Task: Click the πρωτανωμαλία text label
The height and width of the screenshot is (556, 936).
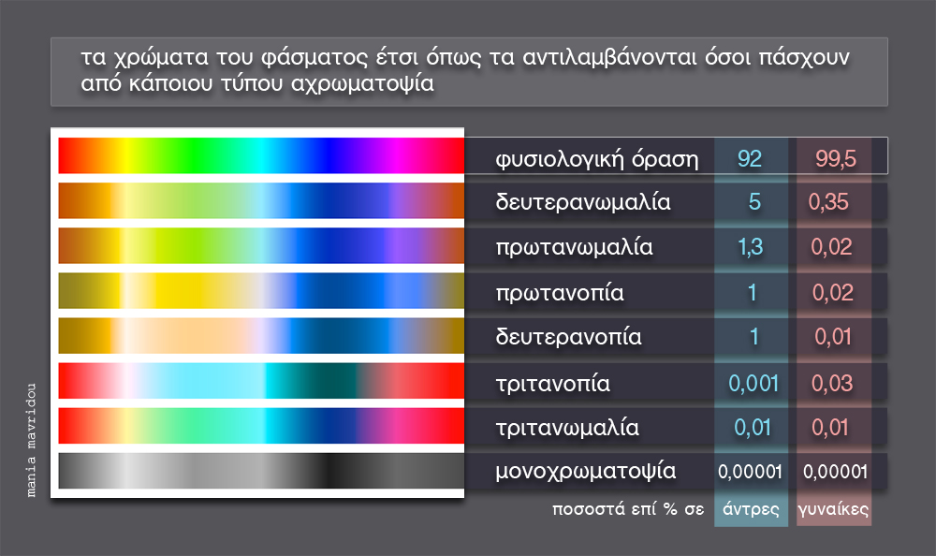Action: pos(575,248)
